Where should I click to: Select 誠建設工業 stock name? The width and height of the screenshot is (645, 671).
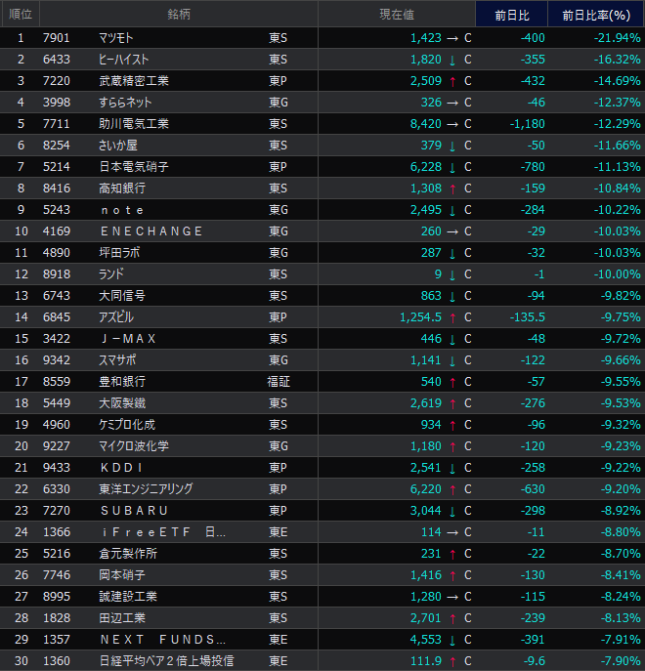click(x=128, y=596)
